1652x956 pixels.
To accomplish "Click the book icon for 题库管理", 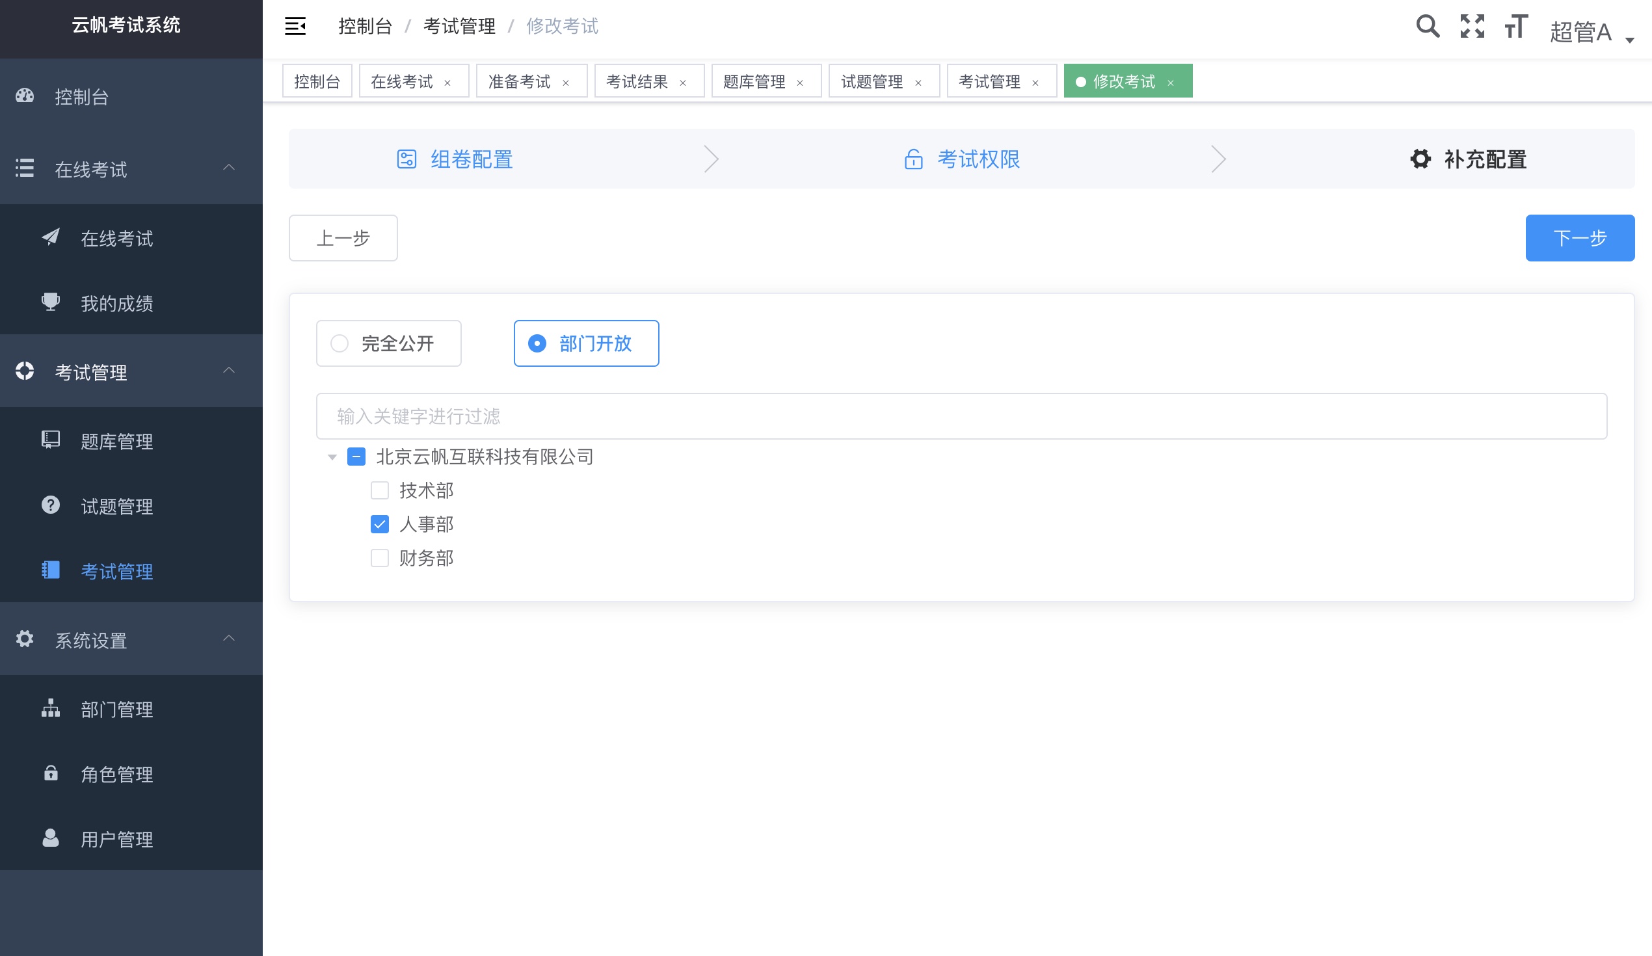I will pos(50,440).
